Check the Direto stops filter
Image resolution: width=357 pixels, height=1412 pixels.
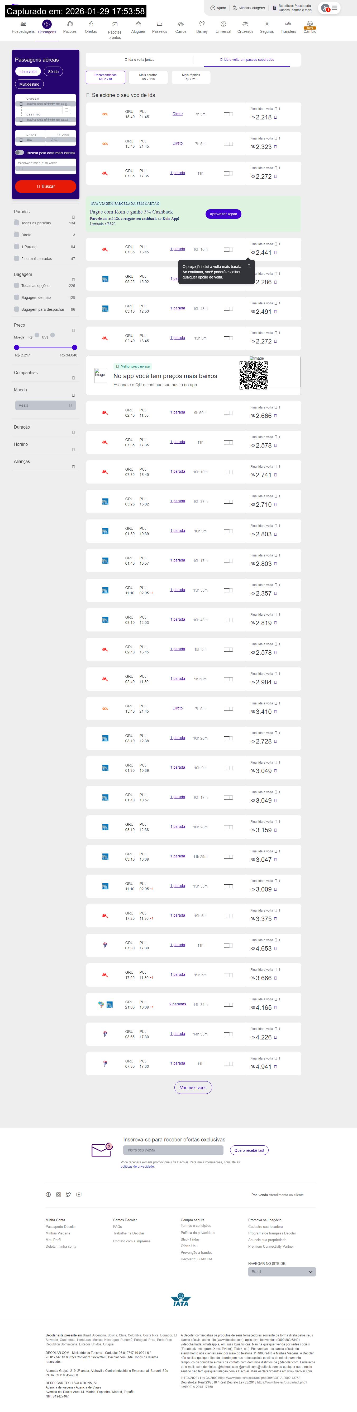pos(16,235)
